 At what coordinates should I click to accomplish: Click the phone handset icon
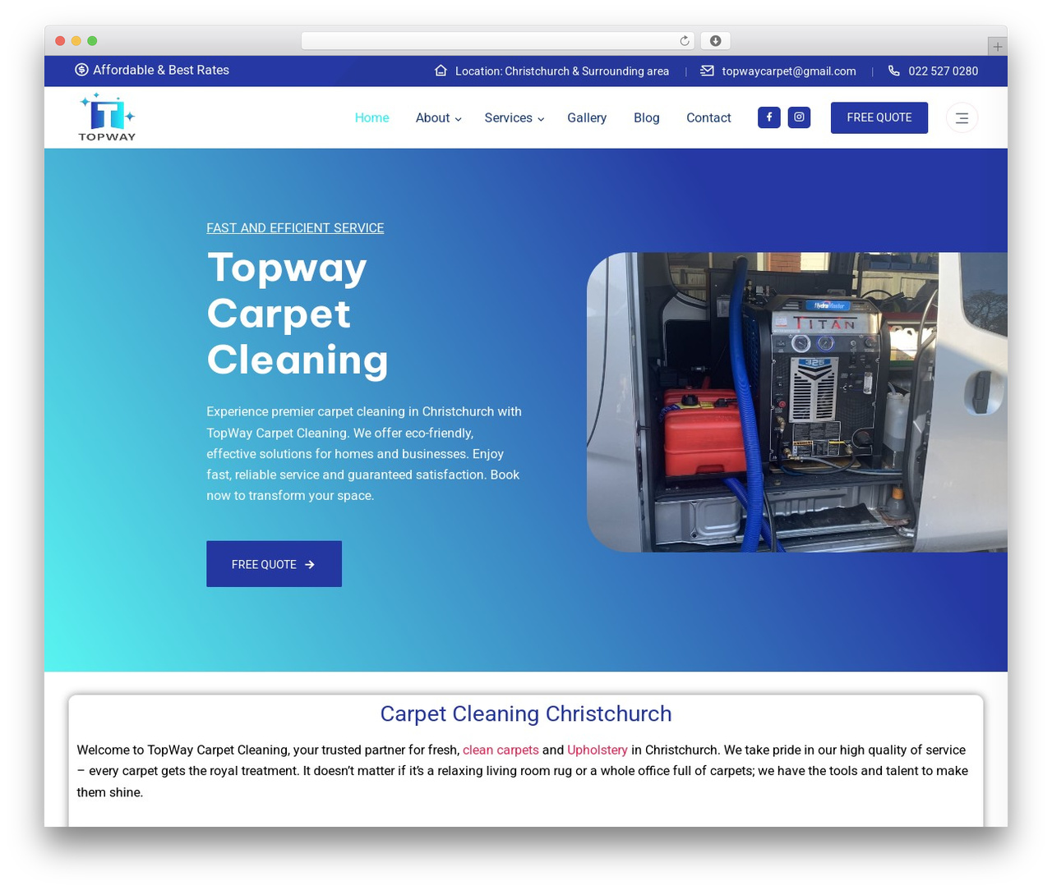894,71
